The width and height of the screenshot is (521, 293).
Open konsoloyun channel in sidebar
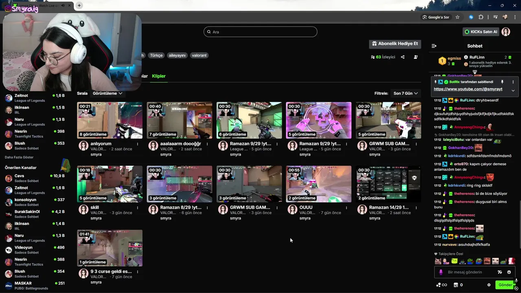click(x=35, y=202)
